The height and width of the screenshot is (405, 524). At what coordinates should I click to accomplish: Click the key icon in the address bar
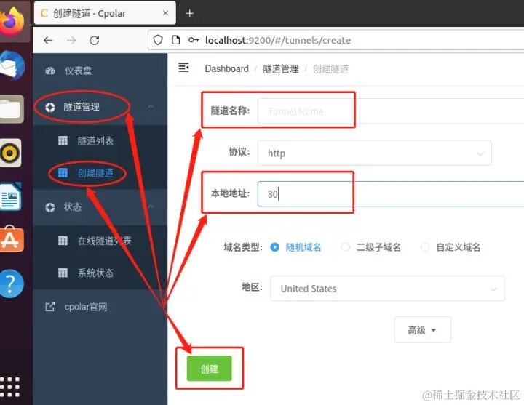click(194, 40)
